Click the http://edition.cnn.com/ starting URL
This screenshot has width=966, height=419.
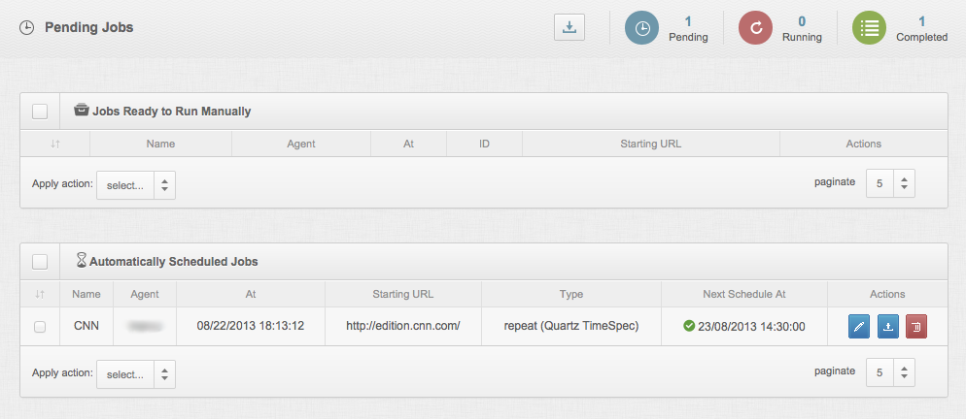[402, 326]
